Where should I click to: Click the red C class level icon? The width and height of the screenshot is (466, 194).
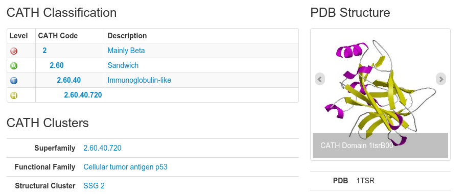[14, 51]
